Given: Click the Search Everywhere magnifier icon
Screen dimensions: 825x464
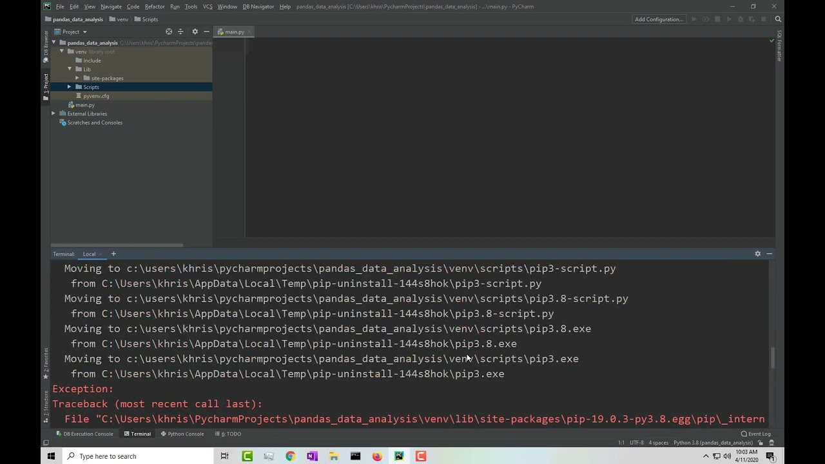Looking at the screenshot, I should tap(778, 19).
